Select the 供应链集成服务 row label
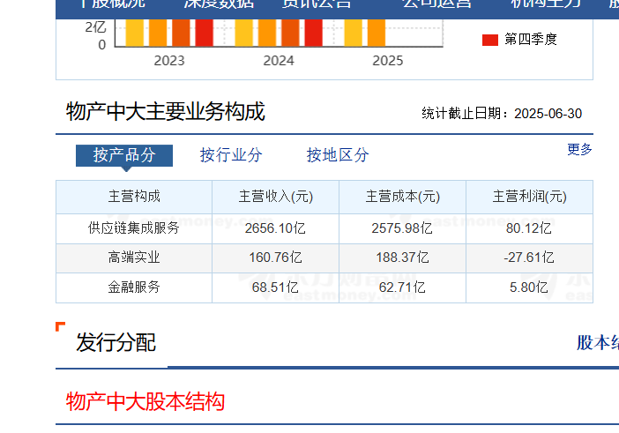 tap(134, 228)
